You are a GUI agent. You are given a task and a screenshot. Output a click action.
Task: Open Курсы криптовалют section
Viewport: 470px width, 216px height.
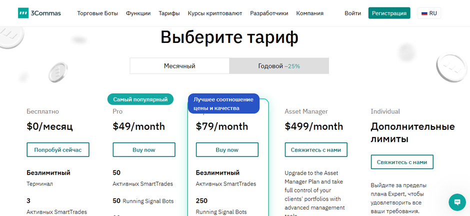215,13
